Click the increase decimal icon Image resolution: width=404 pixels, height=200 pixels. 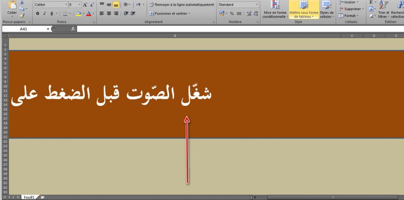click(x=249, y=13)
